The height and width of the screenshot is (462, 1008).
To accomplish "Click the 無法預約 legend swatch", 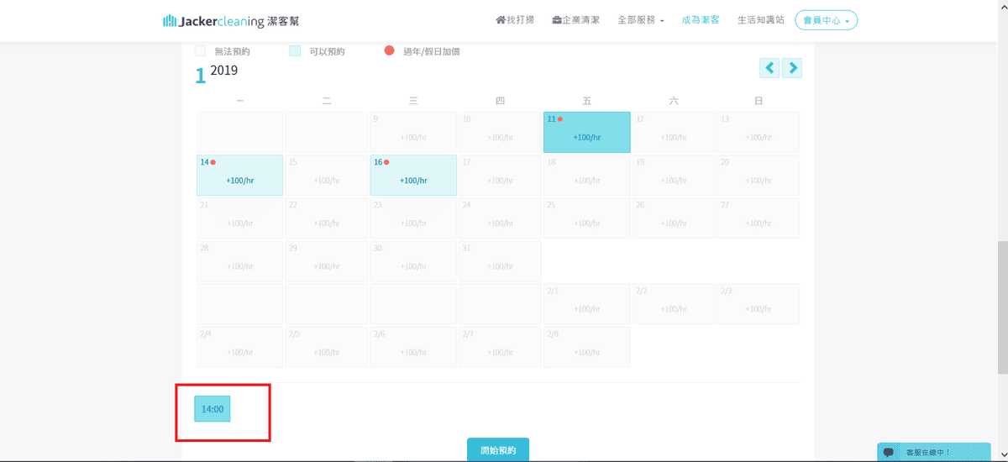I will click(200, 51).
